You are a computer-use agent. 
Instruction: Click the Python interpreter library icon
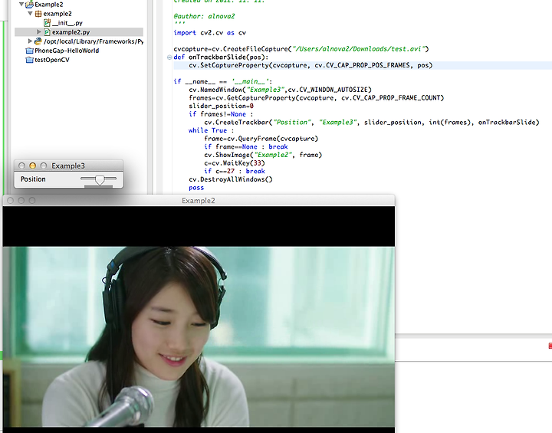[x=38, y=41]
